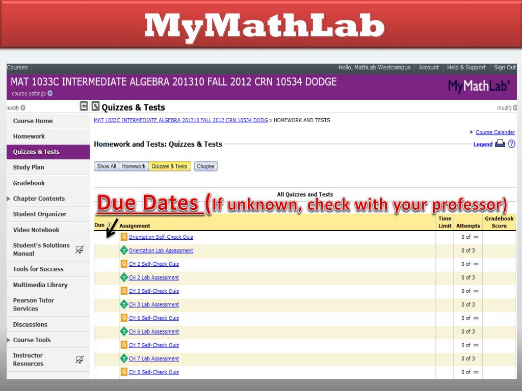Open Course Home in sidebar

point(48,121)
